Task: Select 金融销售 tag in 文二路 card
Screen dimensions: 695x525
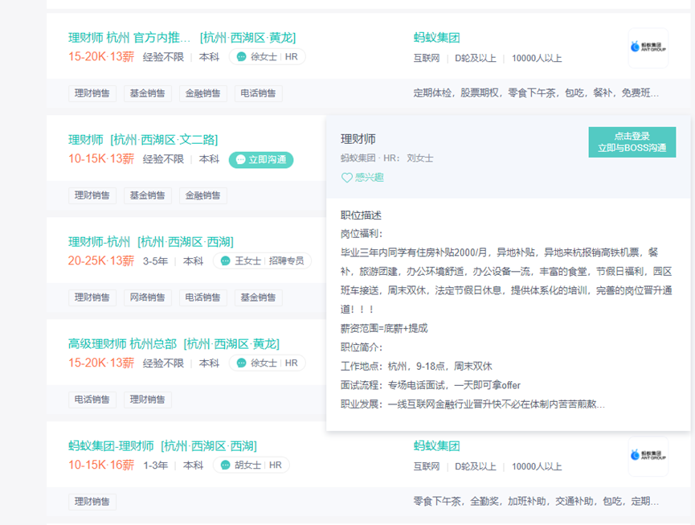Action: click(x=203, y=195)
